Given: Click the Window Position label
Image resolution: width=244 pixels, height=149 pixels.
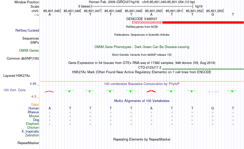Looking at the screenshot, I should (x=27, y=2).
